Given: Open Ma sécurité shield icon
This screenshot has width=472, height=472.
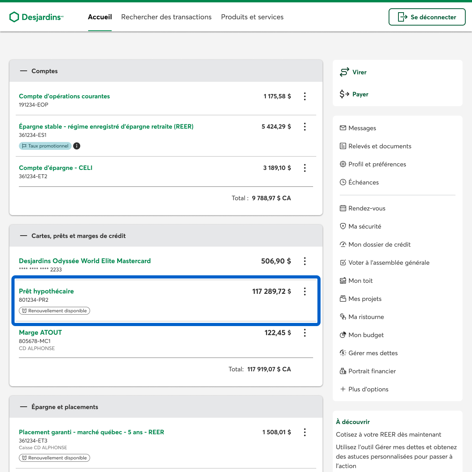Looking at the screenshot, I should [x=343, y=226].
